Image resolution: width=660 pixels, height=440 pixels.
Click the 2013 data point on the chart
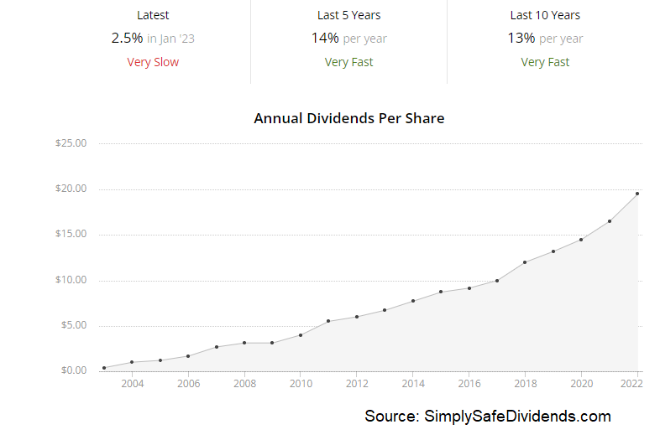pos(385,310)
